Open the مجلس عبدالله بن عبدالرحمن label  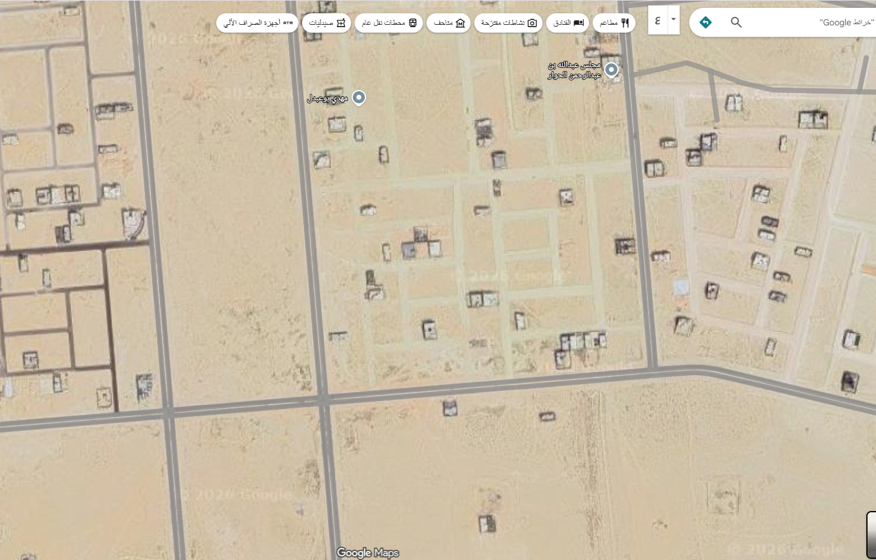(x=574, y=70)
